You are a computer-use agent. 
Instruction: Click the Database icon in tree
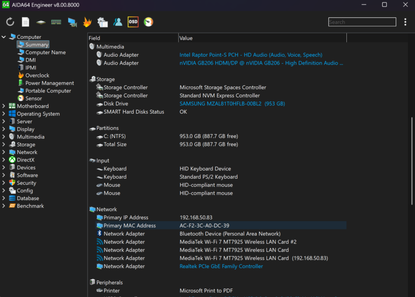pos(12,198)
